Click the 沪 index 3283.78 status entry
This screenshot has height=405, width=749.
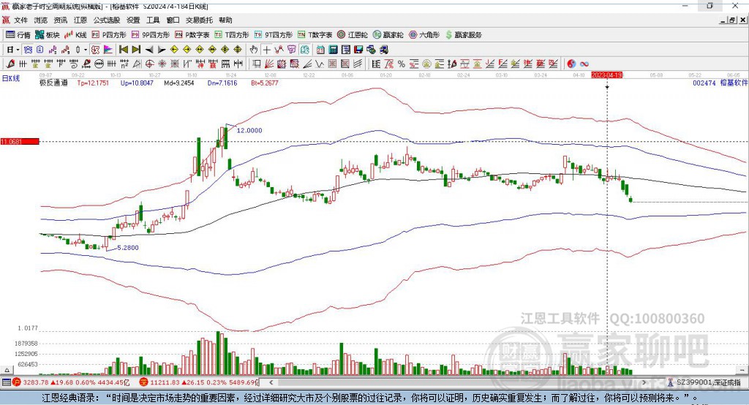[x=71, y=382]
